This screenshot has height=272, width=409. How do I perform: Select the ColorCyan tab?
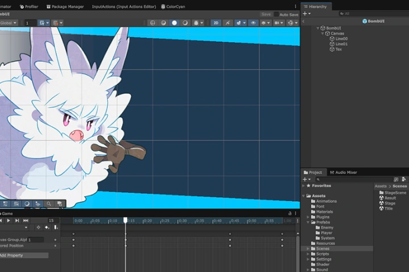pyautogui.click(x=173, y=6)
